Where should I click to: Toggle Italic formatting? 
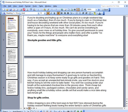tap(51, 13)
